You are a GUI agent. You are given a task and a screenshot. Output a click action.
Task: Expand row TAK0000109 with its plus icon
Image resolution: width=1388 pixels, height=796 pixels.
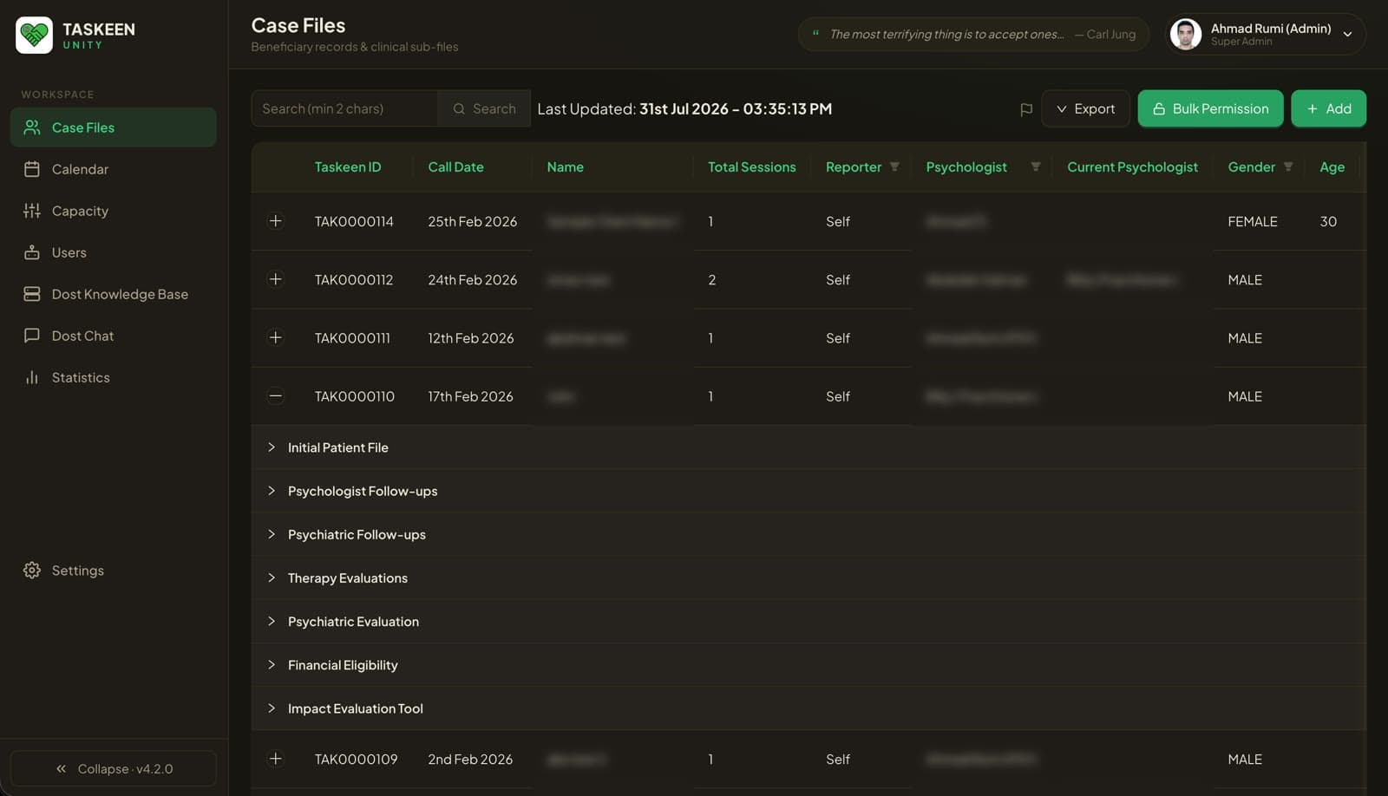[275, 759]
